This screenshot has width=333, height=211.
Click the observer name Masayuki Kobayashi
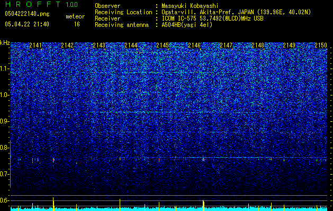(190, 6)
